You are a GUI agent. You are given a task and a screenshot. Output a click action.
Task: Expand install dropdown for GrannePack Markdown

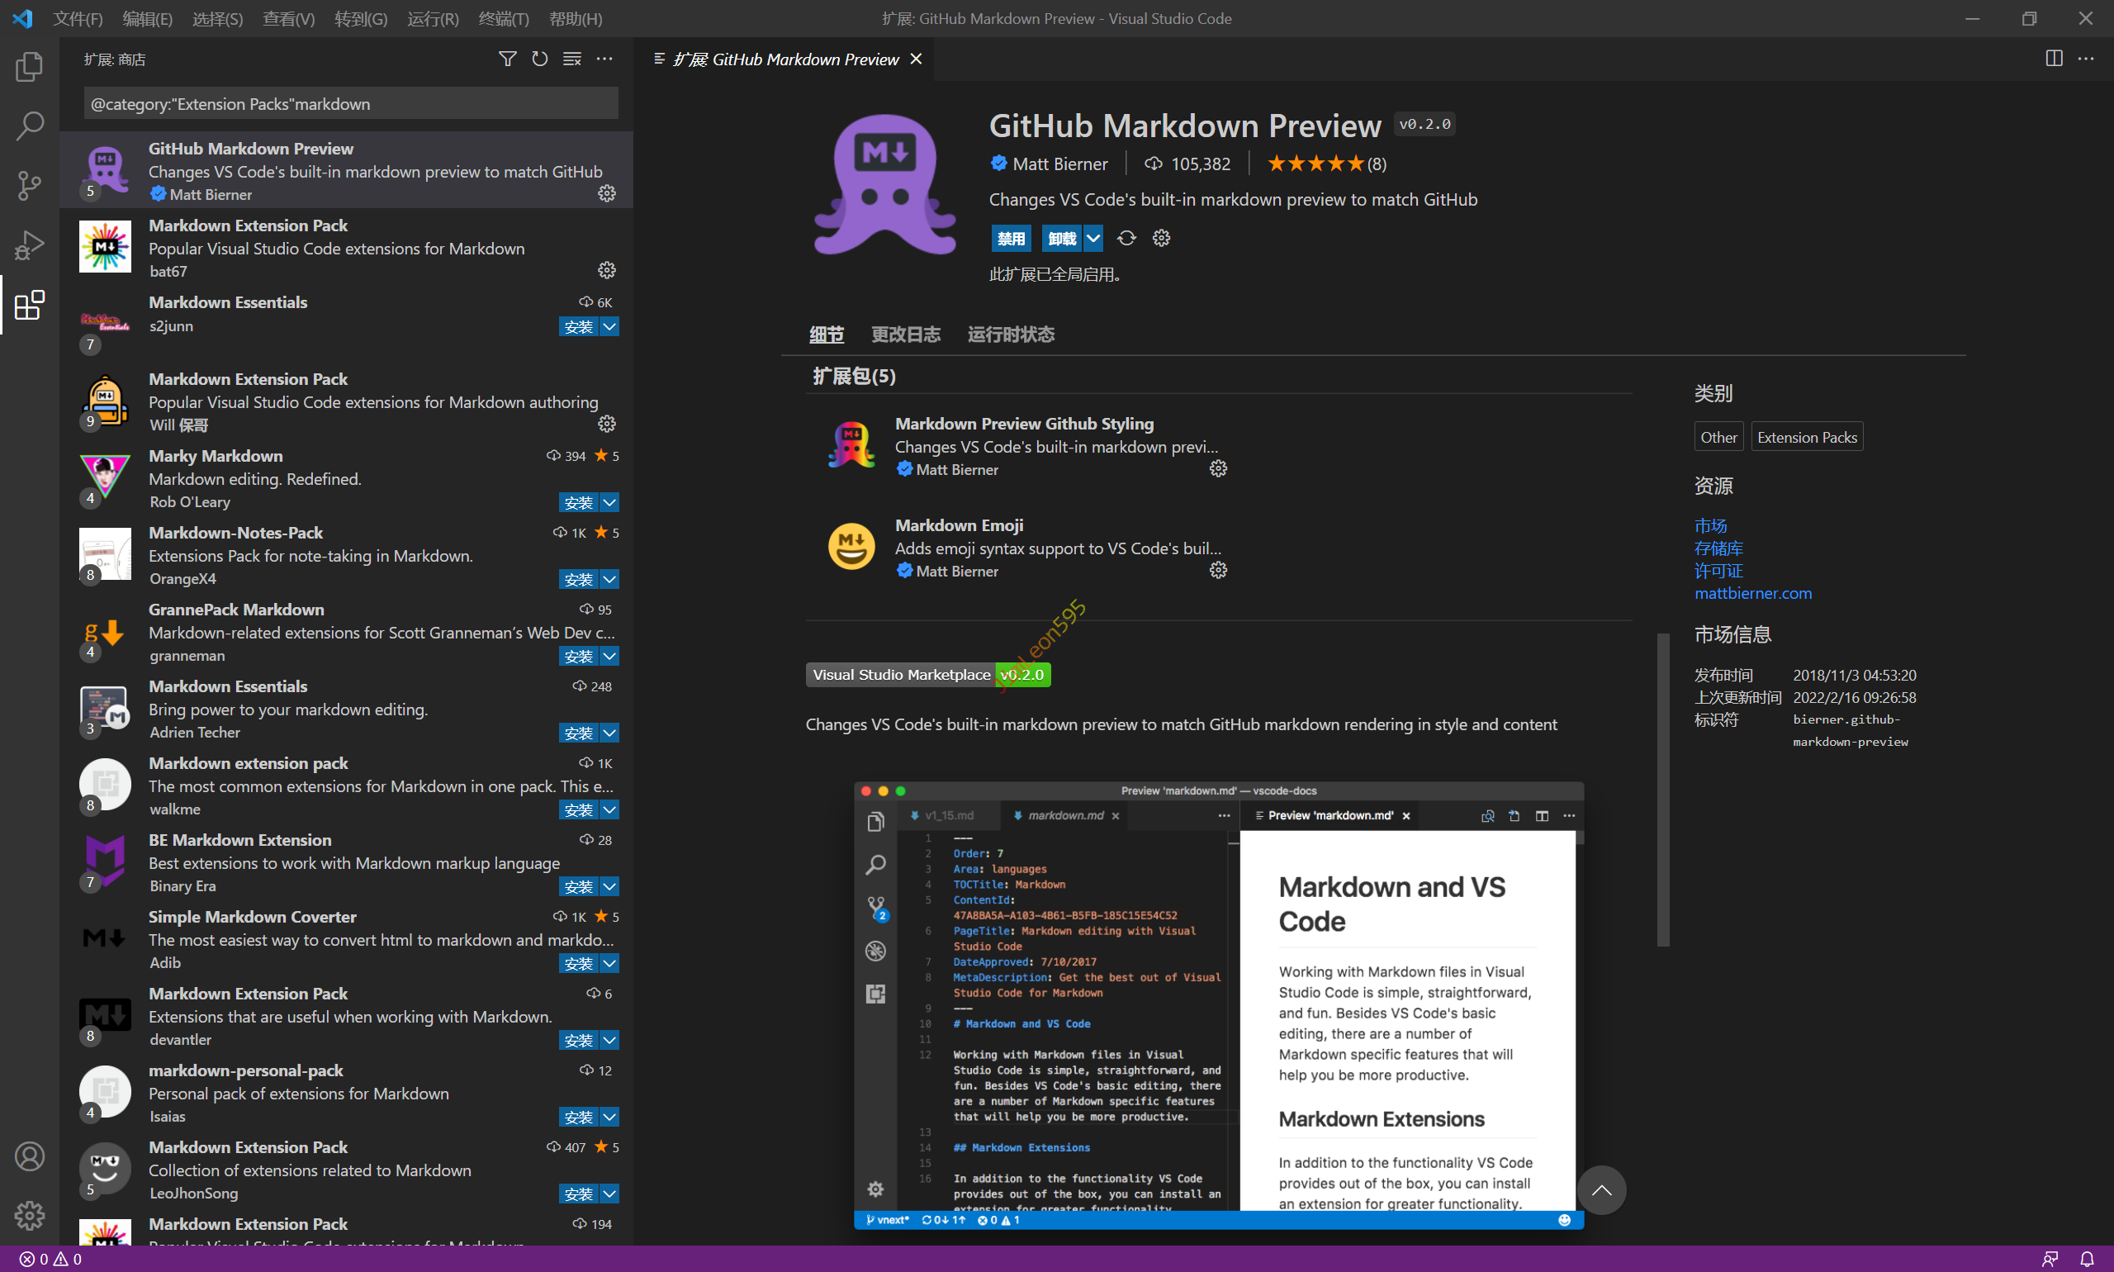pyautogui.click(x=609, y=656)
